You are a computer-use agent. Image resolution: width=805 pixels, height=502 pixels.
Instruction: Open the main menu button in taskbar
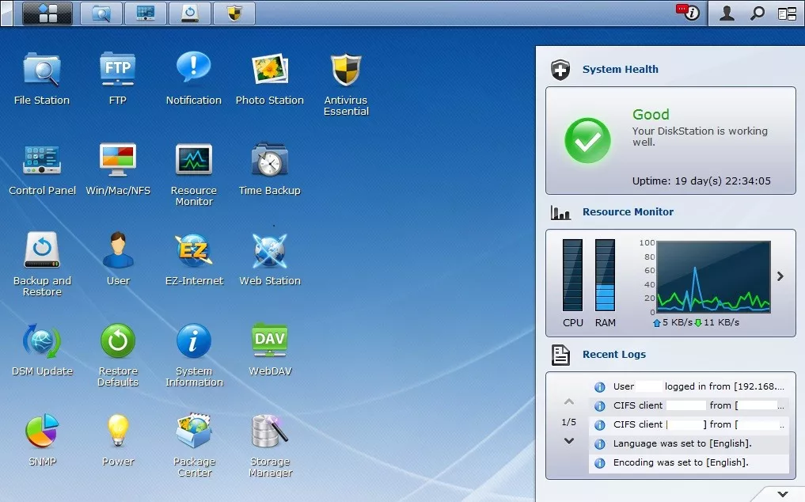(x=47, y=13)
